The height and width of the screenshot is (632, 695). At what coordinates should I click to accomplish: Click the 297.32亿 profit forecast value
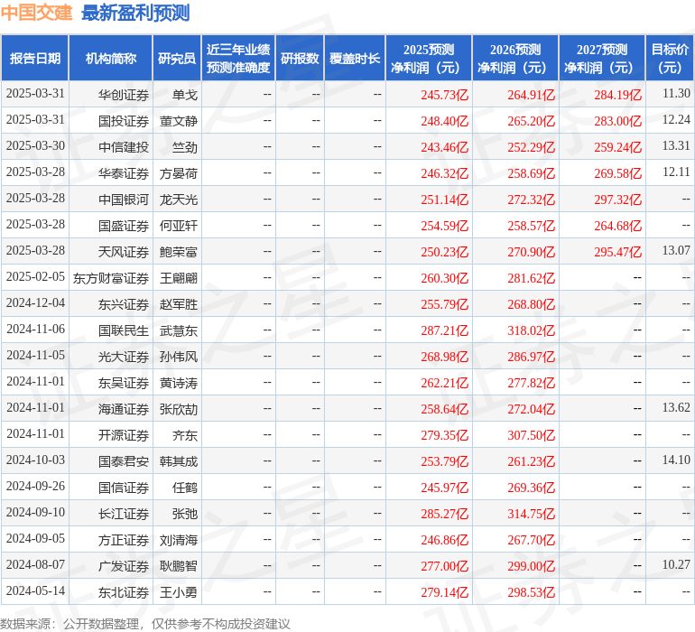(x=618, y=200)
